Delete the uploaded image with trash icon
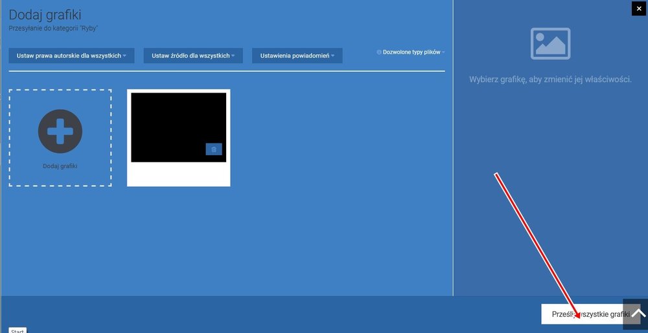 214,149
